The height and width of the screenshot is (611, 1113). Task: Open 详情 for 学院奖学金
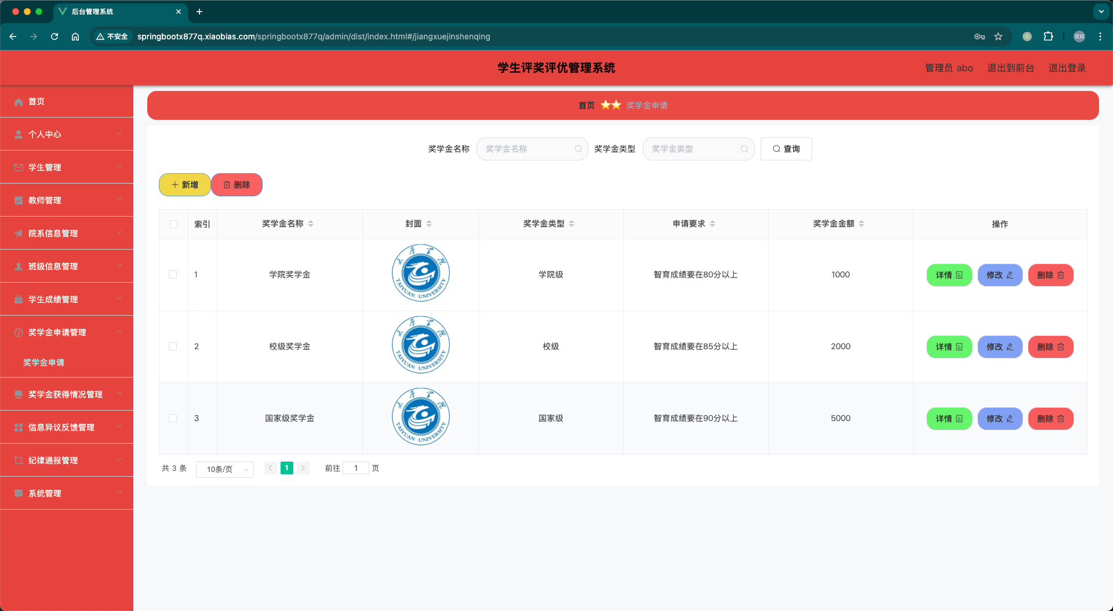(x=949, y=275)
